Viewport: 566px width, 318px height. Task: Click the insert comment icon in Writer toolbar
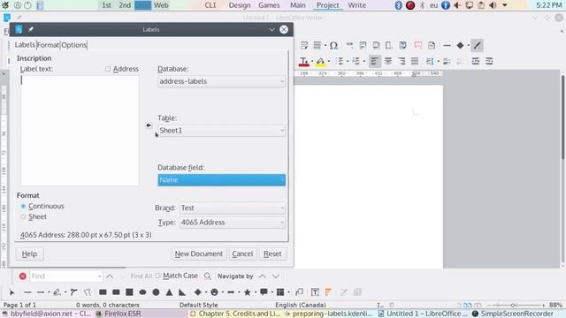[x=418, y=45]
